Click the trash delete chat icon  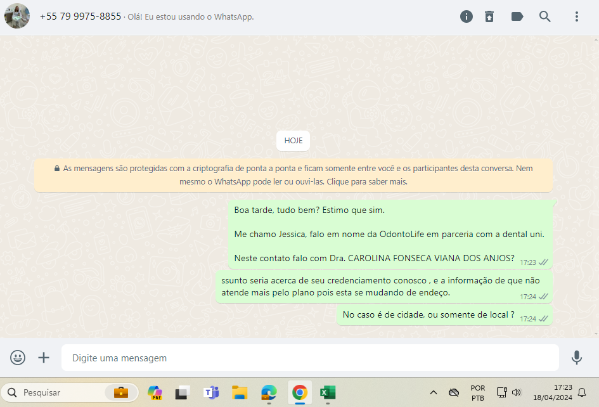tap(489, 16)
